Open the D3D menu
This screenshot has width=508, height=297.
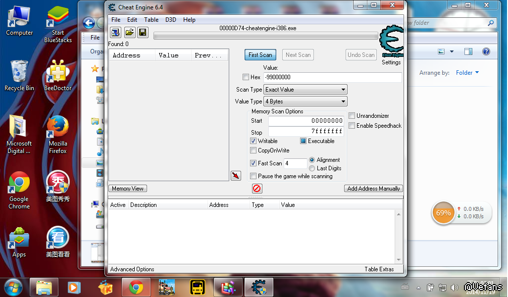(x=171, y=20)
